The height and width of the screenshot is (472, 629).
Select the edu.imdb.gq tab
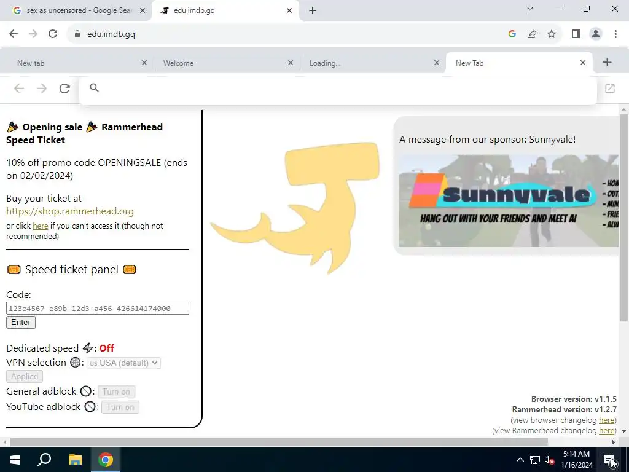point(225,11)
